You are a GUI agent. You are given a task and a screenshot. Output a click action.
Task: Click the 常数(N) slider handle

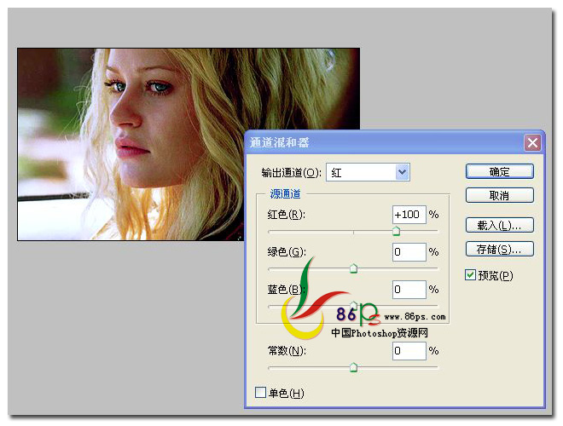pyautogui.click(x=353, y=367)
